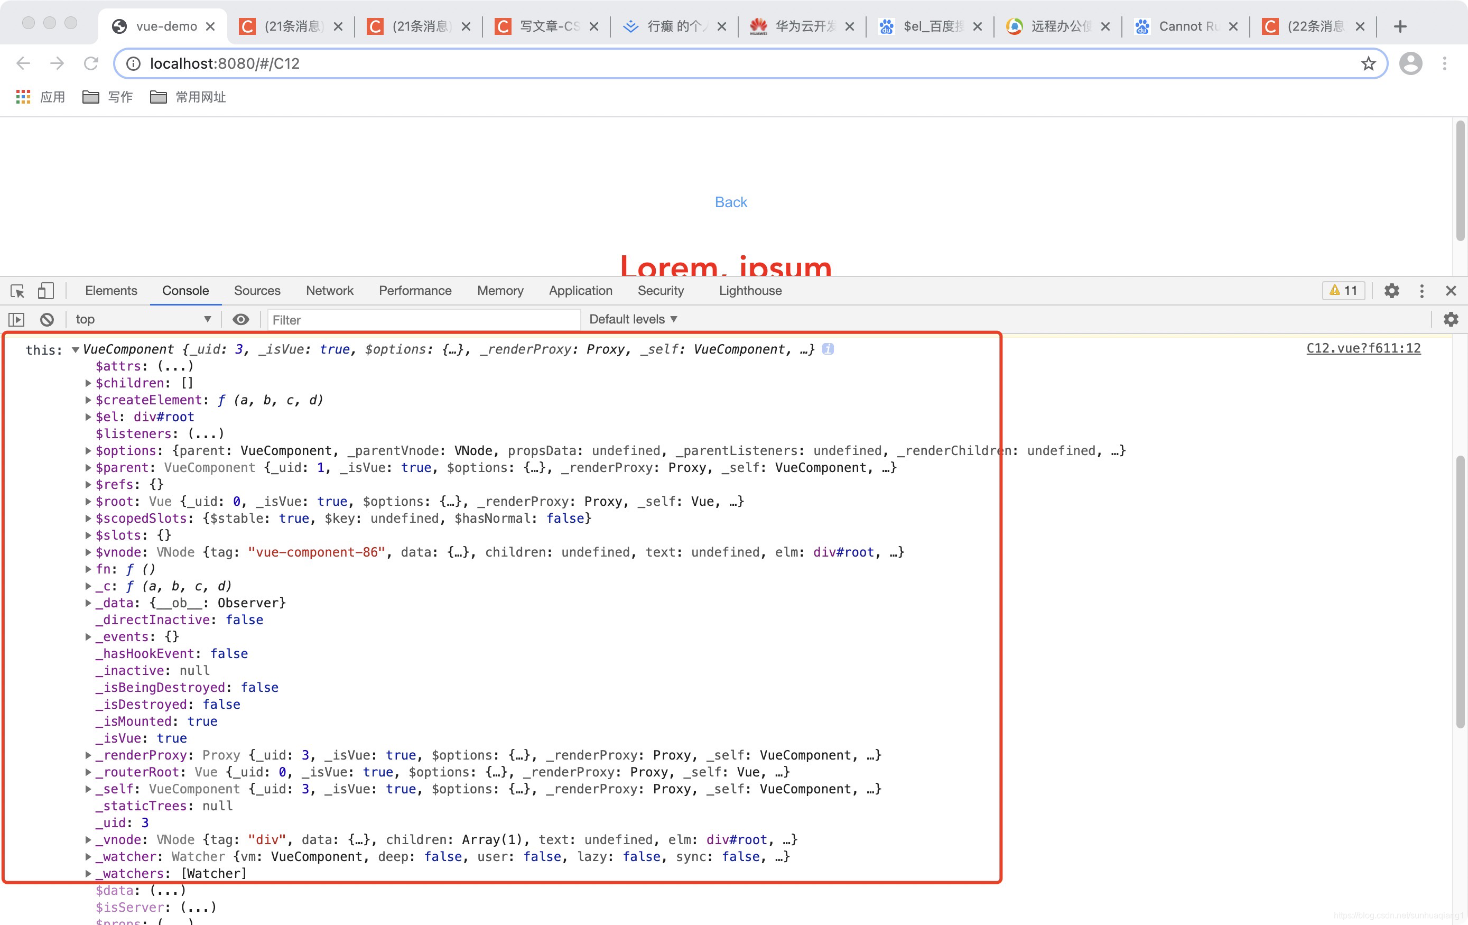
Task: Bookmark page with star icon
Action: [1368, 63]
